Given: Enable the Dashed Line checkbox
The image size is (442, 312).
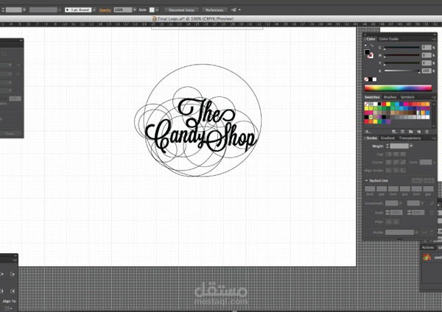Looking at the screenshot, I should pyautogui.click(x=366, y=180).
